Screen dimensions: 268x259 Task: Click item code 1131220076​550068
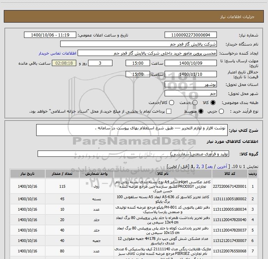point(230,251)
